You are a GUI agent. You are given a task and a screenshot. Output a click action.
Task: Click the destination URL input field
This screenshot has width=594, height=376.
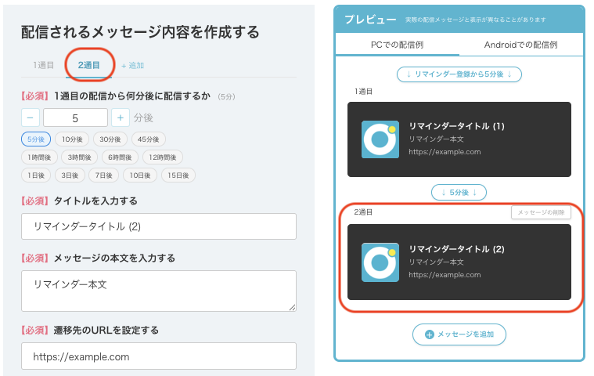[159, 356]
